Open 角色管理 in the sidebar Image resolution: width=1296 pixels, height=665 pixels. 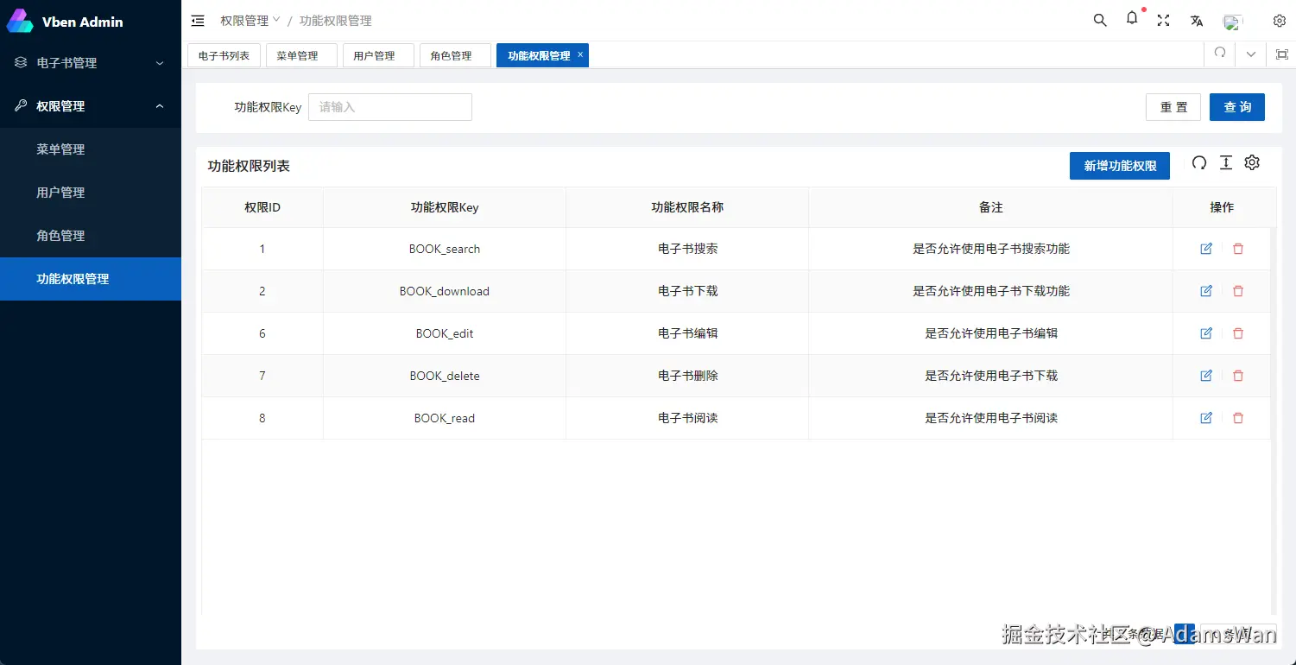coord(91,236)
